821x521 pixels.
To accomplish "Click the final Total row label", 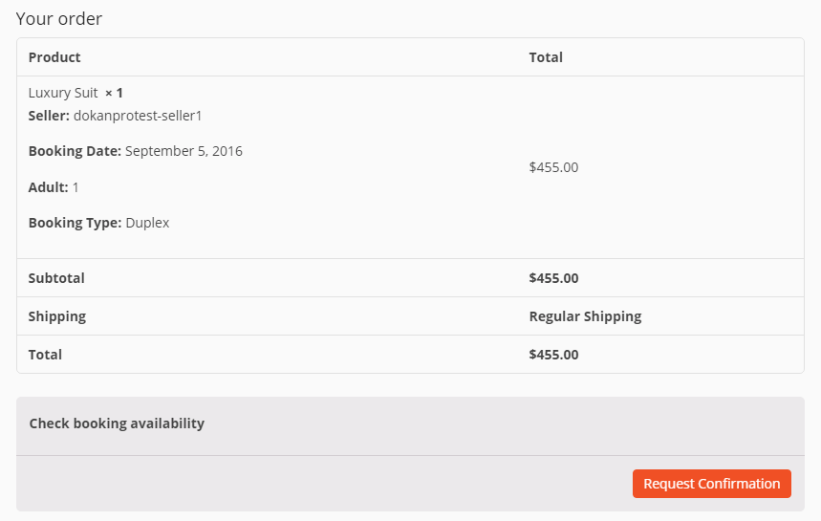I will (x=45, y=355).
